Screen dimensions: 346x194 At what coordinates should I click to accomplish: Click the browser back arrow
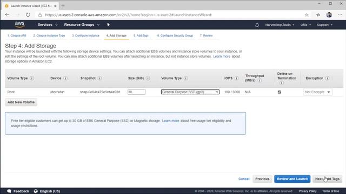coord(7,15)
